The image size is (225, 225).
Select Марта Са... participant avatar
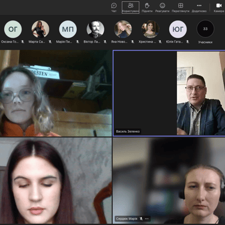tap(40, 29)
